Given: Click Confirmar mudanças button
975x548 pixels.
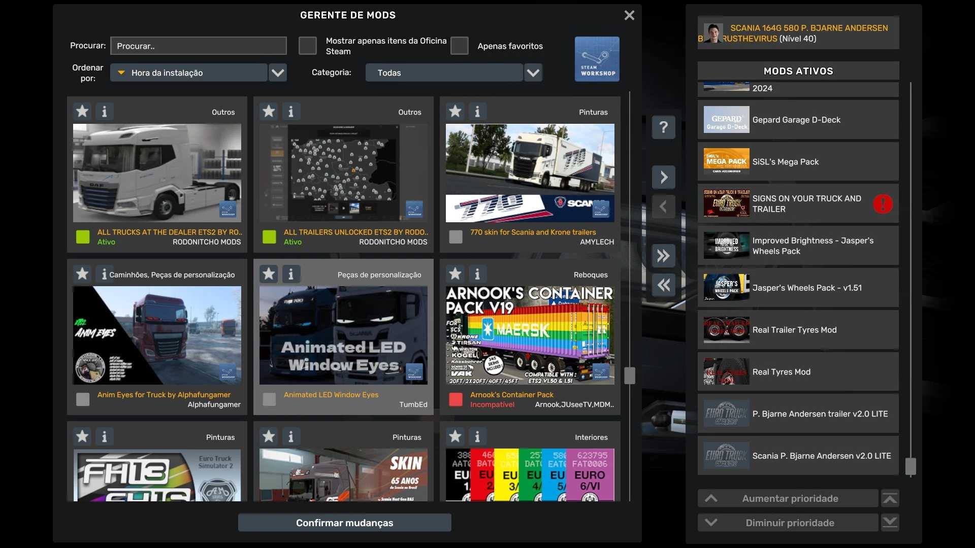Looking at the screenshot, I should click(x=344, y=523).
